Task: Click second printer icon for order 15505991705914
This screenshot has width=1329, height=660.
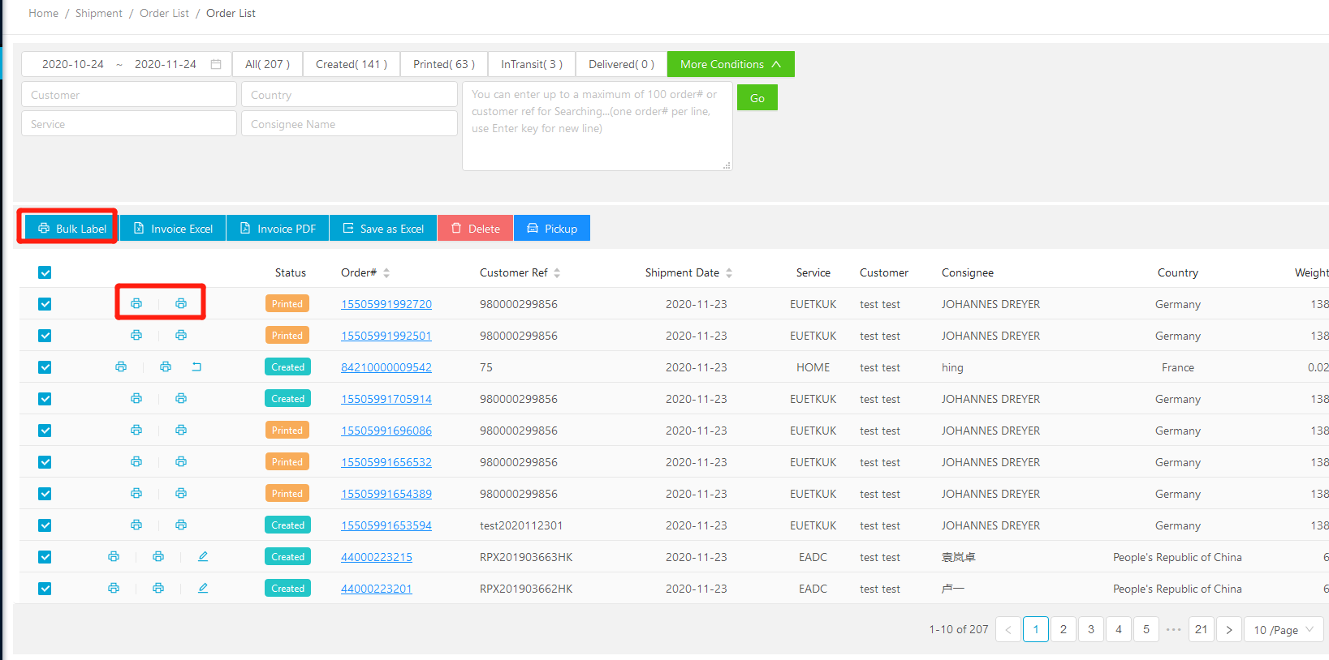Action: point(181,398)
